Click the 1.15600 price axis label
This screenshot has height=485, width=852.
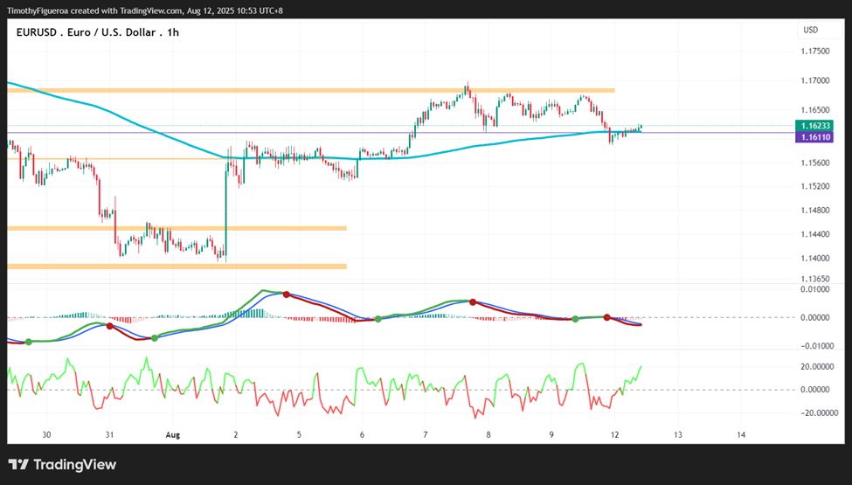pos(815,163)
